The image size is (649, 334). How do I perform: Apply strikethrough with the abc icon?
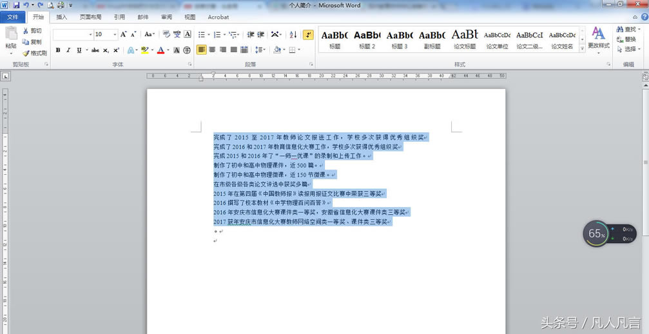click(95, 50)
